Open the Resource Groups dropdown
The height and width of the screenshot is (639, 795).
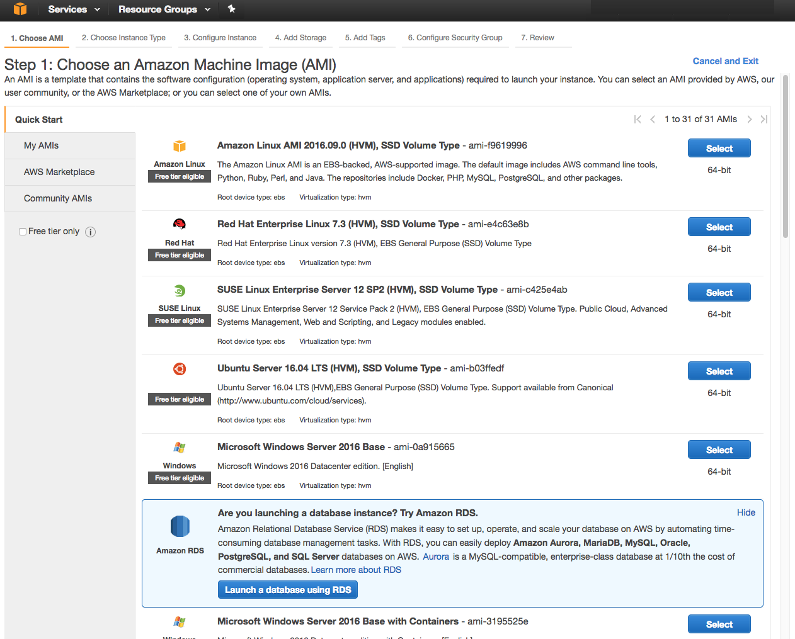tap(164, 9)
